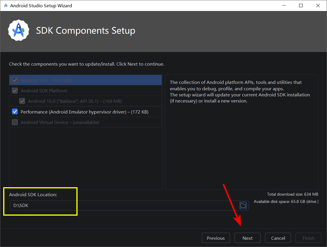Cancel the setup wizard
The image size is (327, 247).
278,238
